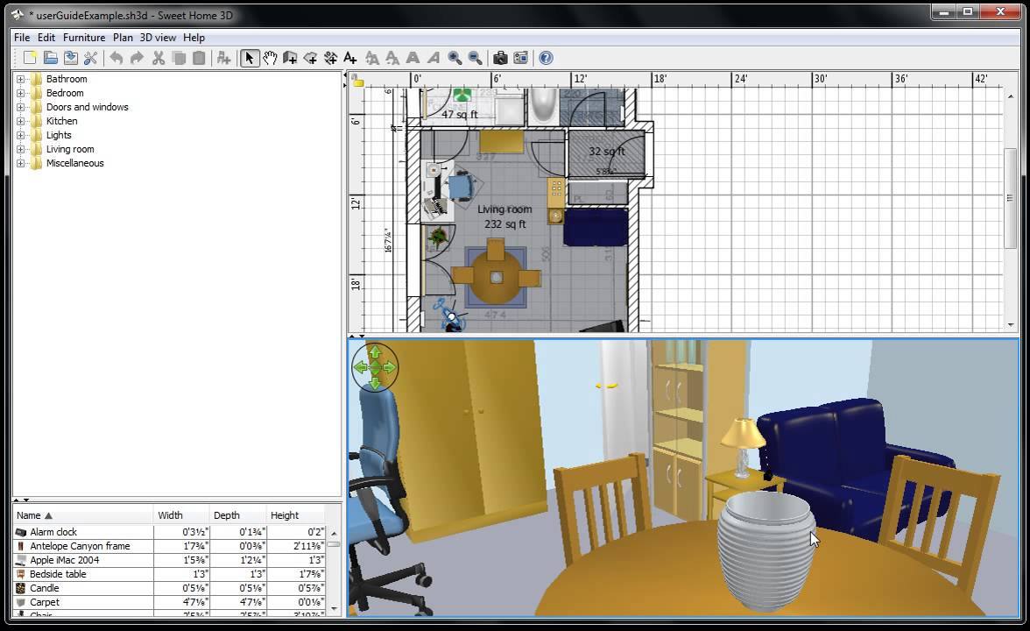Open the Edit menu
The height and width of the screenshot is (631, 1030).
[46, 38]
